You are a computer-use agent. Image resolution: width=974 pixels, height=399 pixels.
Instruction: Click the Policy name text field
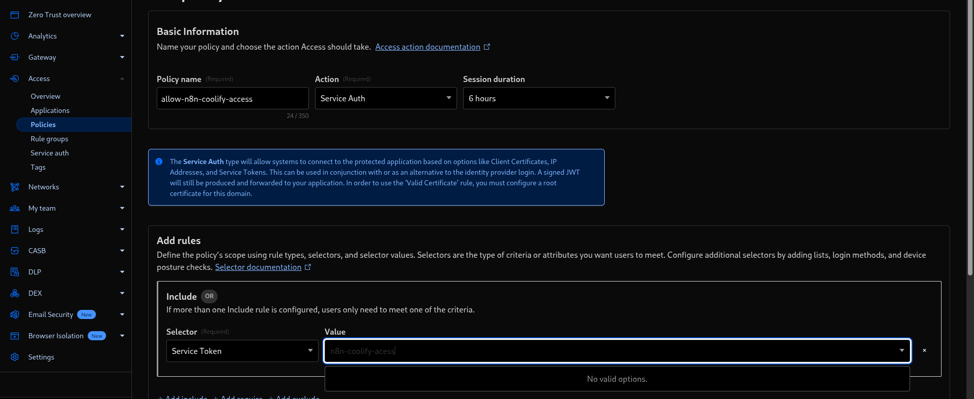coord(232,99)
